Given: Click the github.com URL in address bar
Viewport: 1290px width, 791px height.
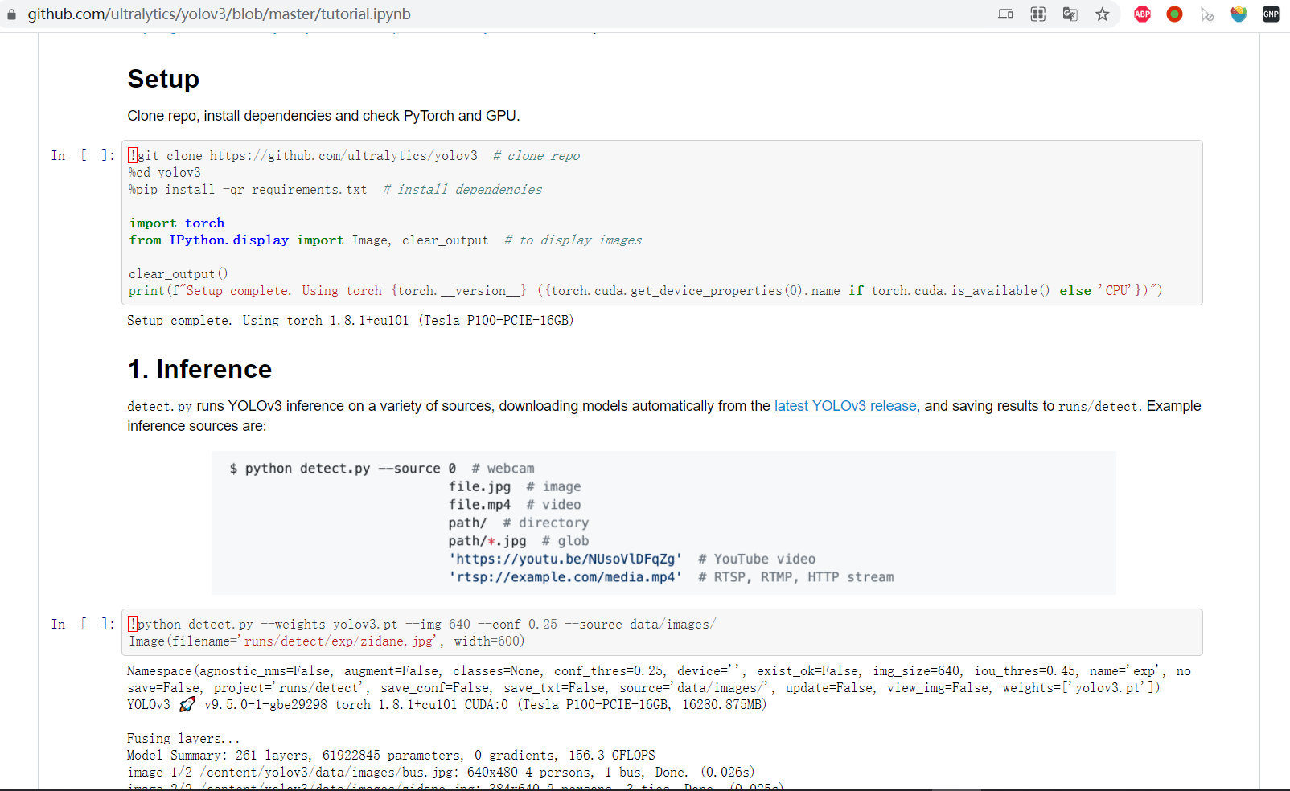Looking at the screenshot, I should [x=219, y=14].
